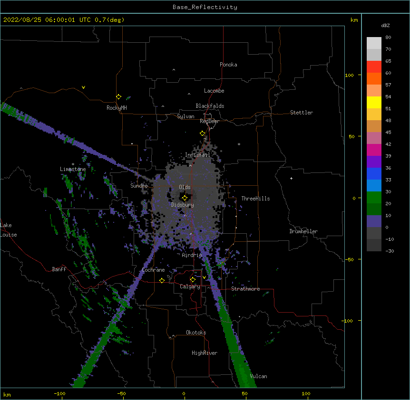Click the Banff label
The height and width of the screenshot is (400, 410).
59,269
